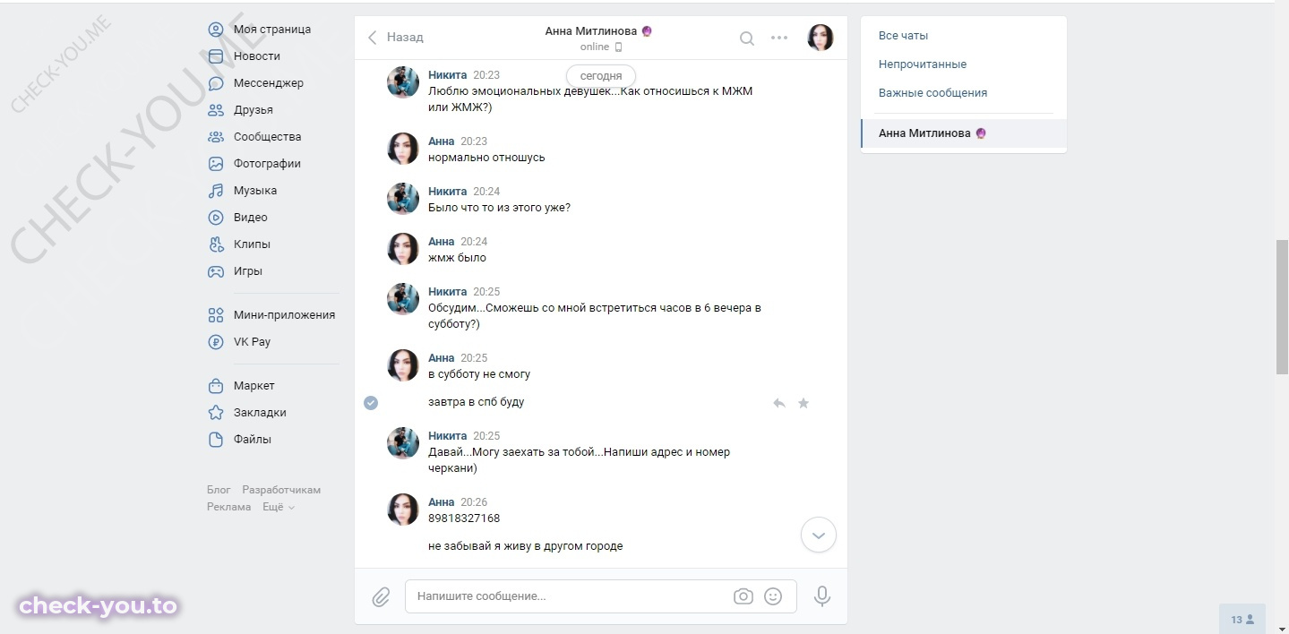Click Анна's avatar on the 20:26 message
Viewport: 1289px width, 634px height.
click(403, 510)
